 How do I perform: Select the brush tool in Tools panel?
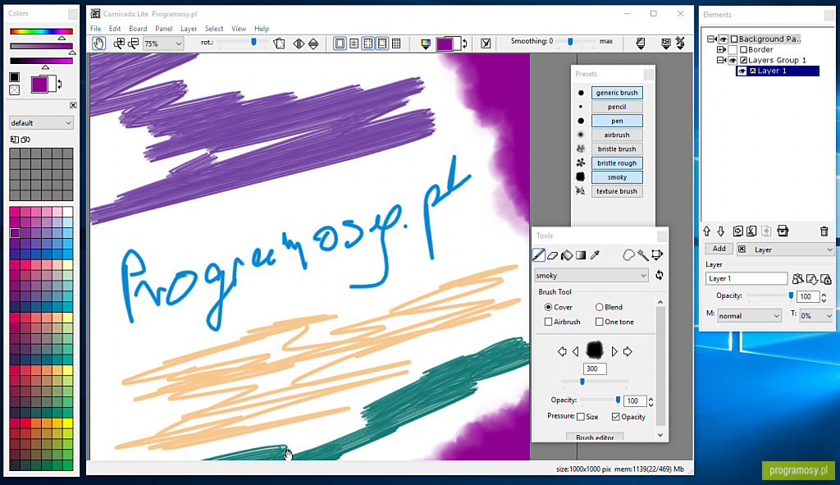(539, 255)
